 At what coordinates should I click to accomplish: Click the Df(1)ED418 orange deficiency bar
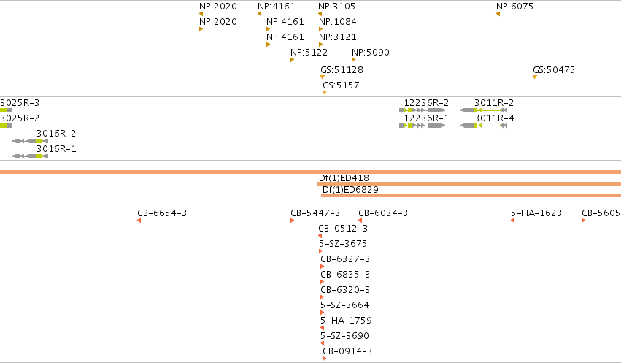pyautogui.click(x=469, y=184)
